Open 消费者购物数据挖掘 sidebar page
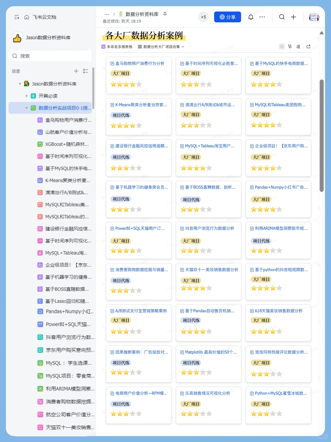The width and height of the screenshot is (331, 442). [66, 401]
